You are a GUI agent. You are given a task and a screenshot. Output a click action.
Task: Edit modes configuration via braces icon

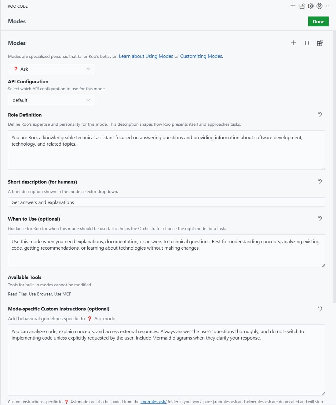coord(307,43)
